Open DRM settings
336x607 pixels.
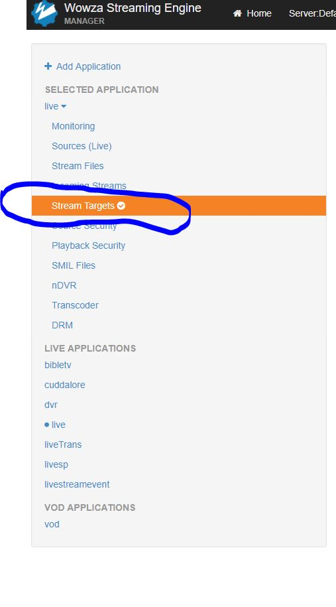pyautogui.click(x=62, y=325)
